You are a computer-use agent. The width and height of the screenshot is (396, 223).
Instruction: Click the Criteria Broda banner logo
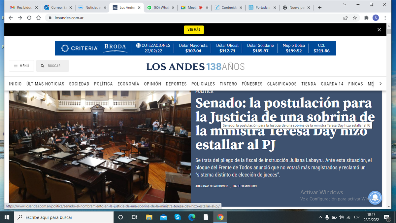tap(94, 48)
